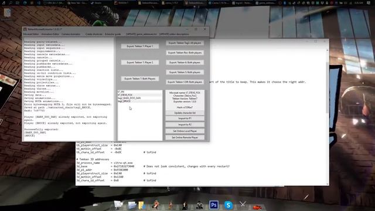This screenshot has width=375, height=211.
Task: Click Export Tekken Rev: Both players
Action: (x=185, y=53)
